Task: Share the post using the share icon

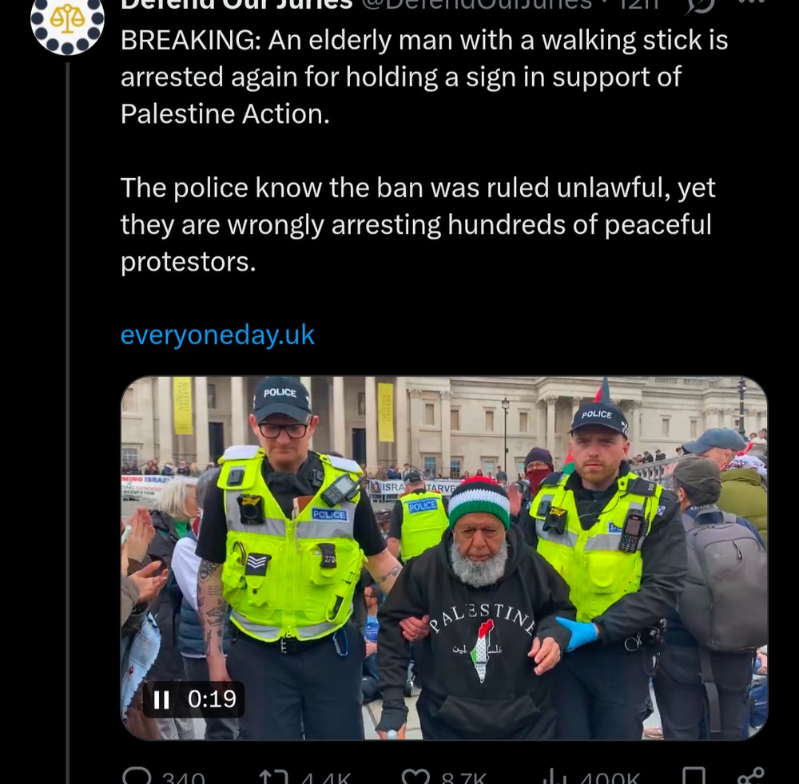Action: click(751, 776)
